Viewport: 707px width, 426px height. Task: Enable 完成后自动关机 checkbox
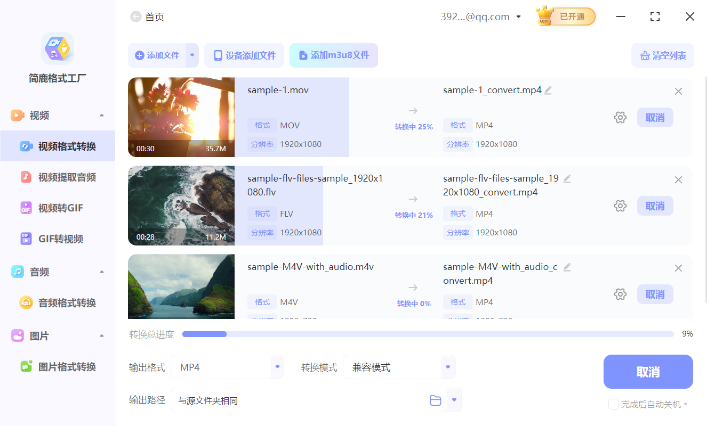614,405
